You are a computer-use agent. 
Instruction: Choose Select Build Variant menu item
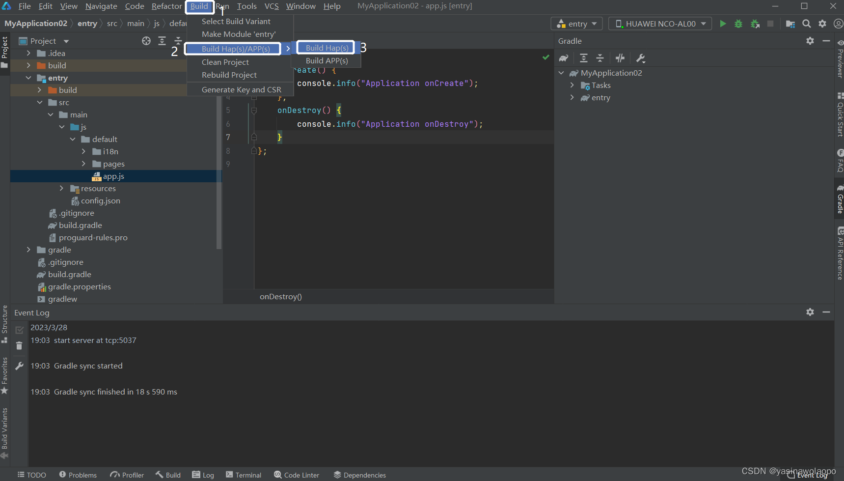click(240, 21)
